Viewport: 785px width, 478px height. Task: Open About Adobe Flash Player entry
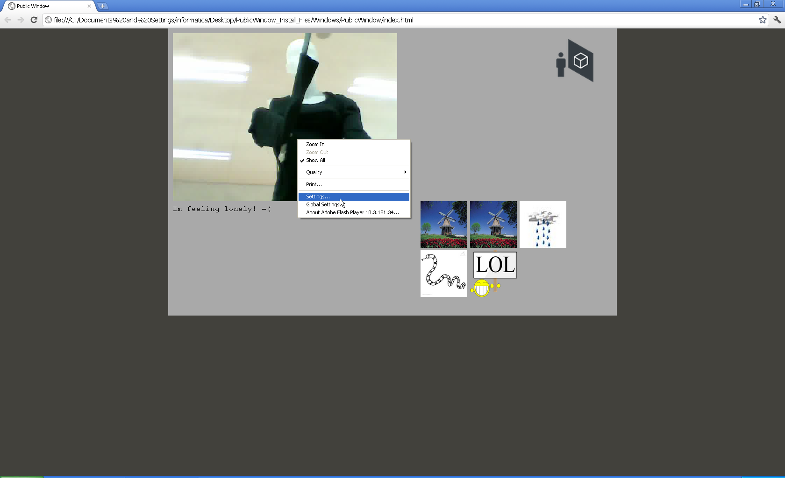pyautogui.click(x=354, y=212)
